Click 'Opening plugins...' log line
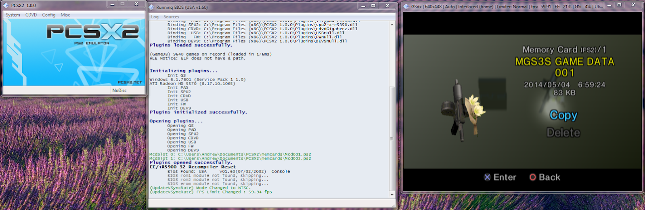The image size is (645, 210). pyautogui.click(x=176, y=121)
